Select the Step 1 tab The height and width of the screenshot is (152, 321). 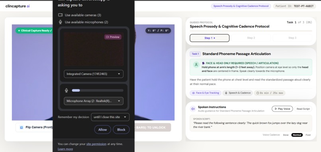[209, 38]
